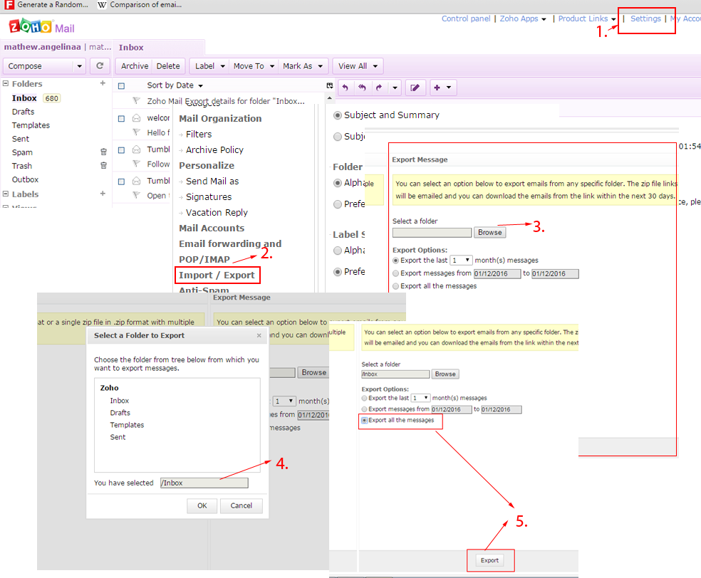
Task: Open Signatures in the settings menu
Action: [208, 196]
